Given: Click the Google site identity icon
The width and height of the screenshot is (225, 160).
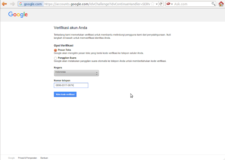Looking at the screenshot, I should (21, 4).
